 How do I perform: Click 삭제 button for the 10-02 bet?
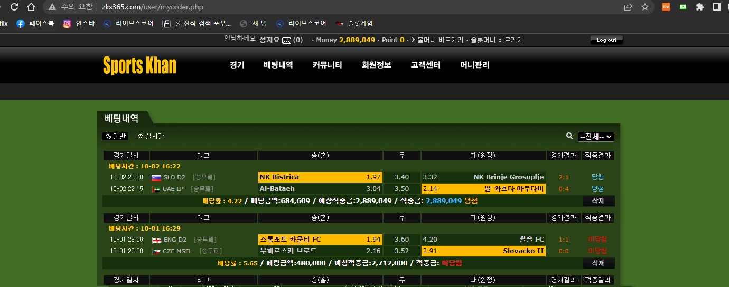coord(599,201)
